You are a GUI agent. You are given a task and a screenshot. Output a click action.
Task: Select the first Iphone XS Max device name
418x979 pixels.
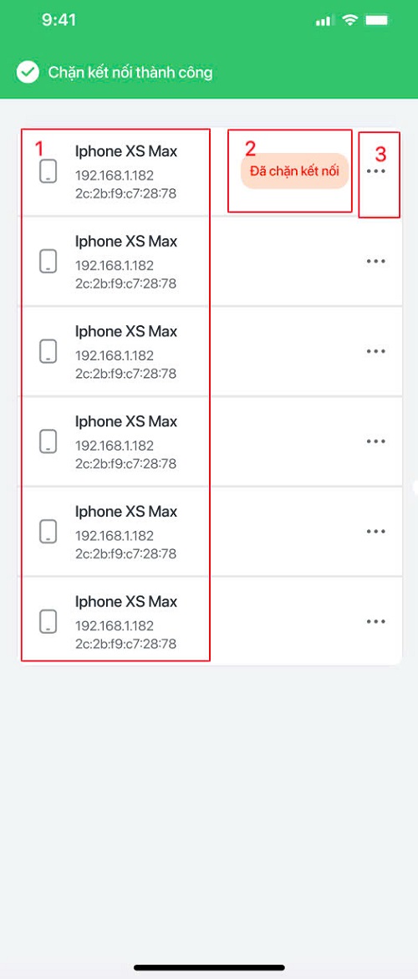coord(126,151)
